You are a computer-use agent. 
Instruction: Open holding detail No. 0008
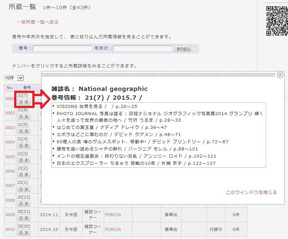coord(10,200)
